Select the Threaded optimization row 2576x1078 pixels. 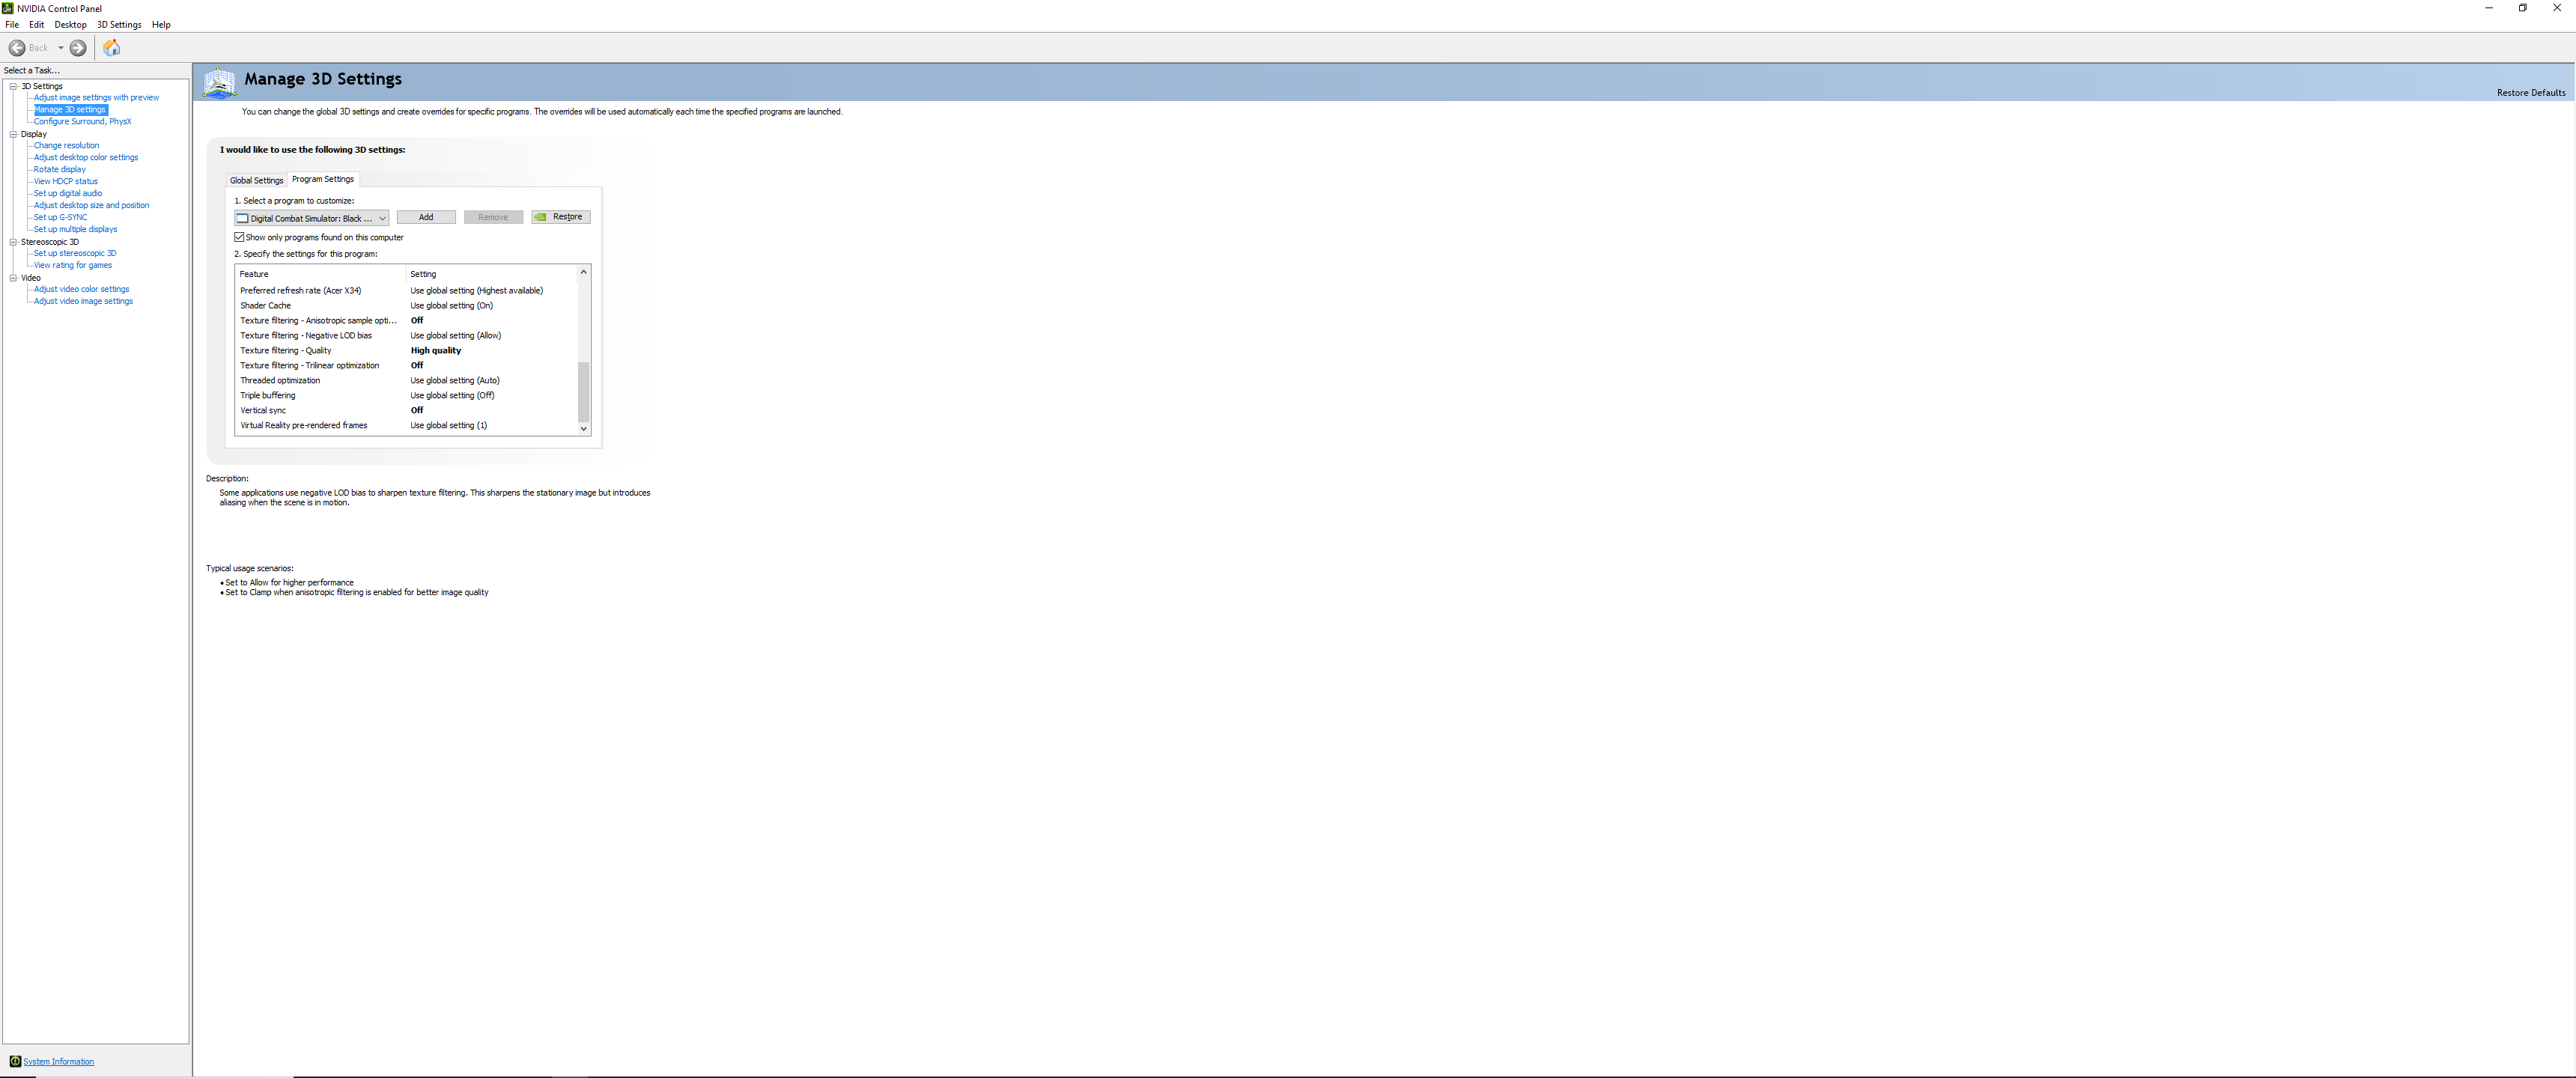(x=407, y=381)
